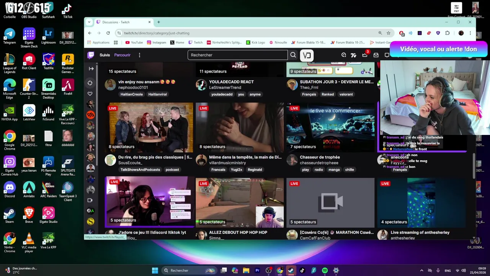Click the taskbar Rechercher search box
The height and width of the screenshot is (276, 490).
[x=189, y=271]
